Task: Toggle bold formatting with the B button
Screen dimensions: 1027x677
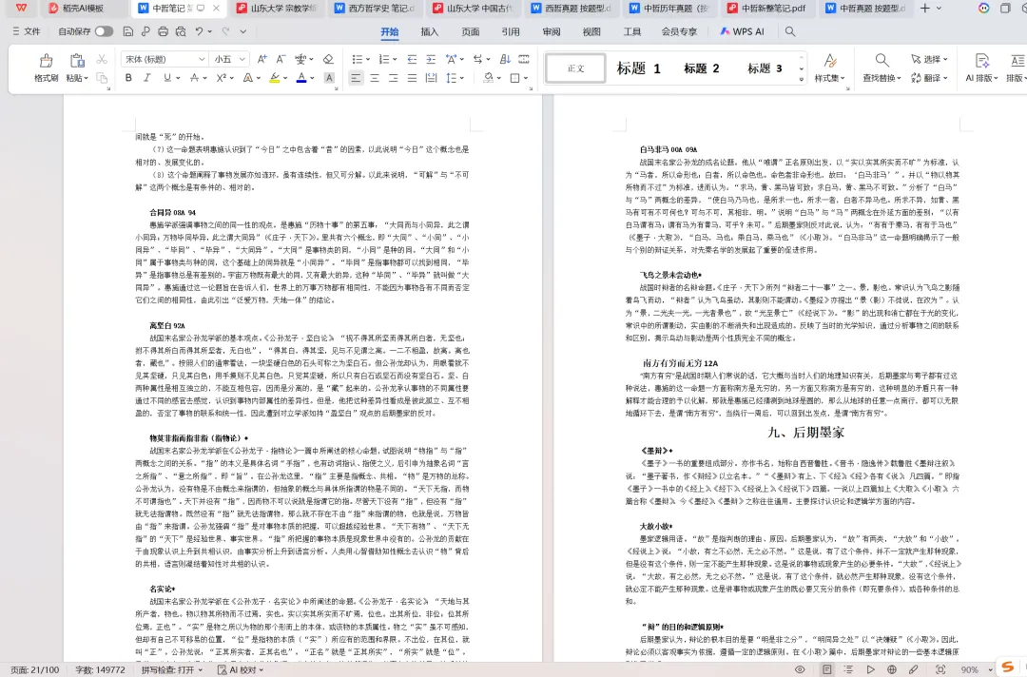Action: (128, 77)
